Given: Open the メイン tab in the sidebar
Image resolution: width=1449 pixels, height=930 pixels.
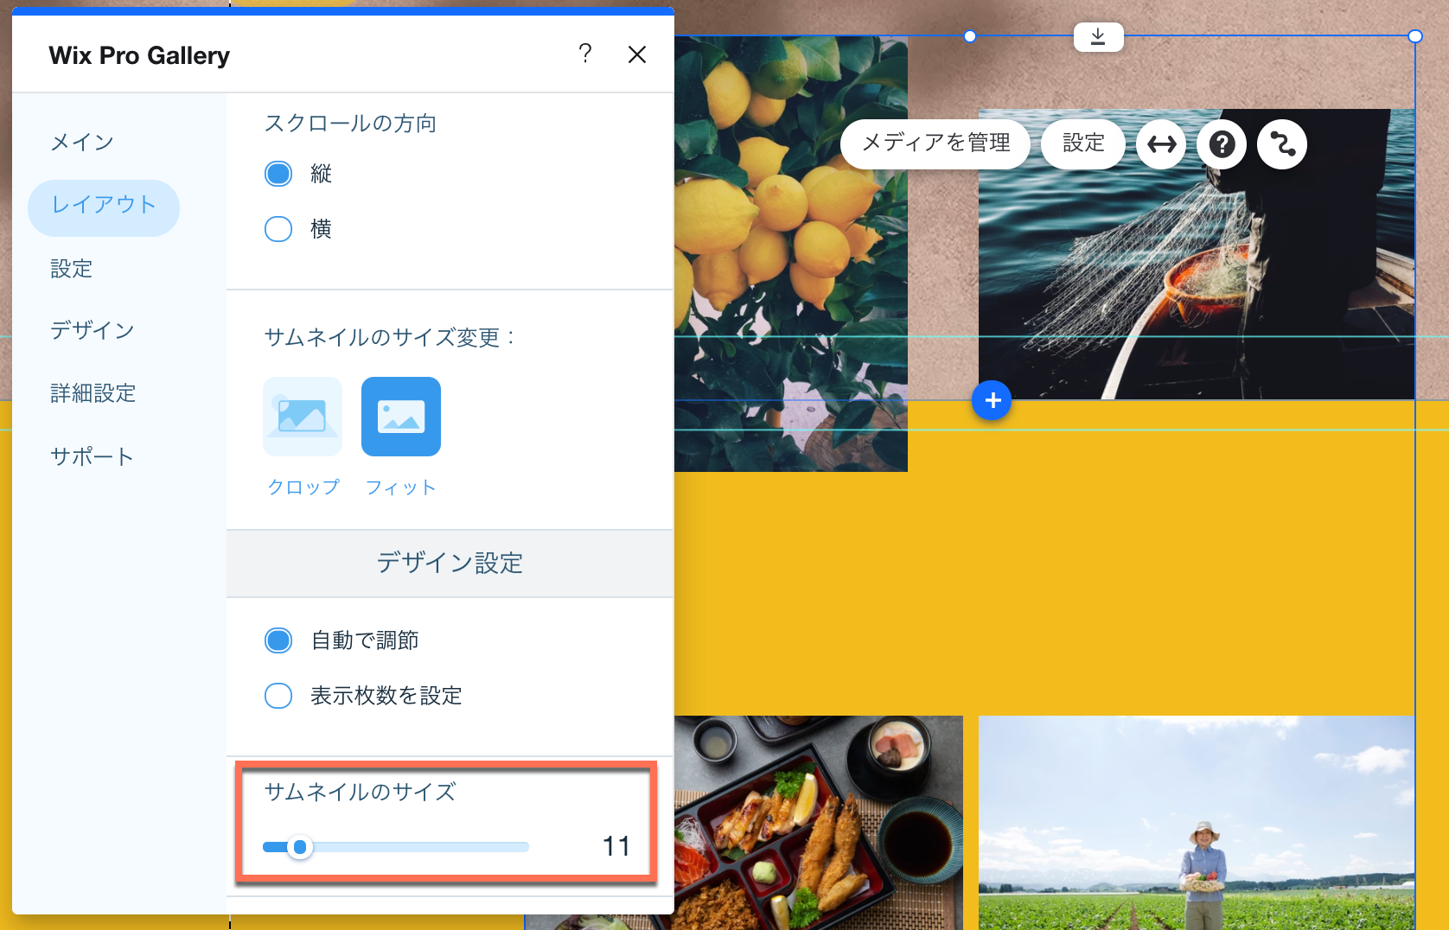Looking at the screenshot, I should (x=82, y=142).
